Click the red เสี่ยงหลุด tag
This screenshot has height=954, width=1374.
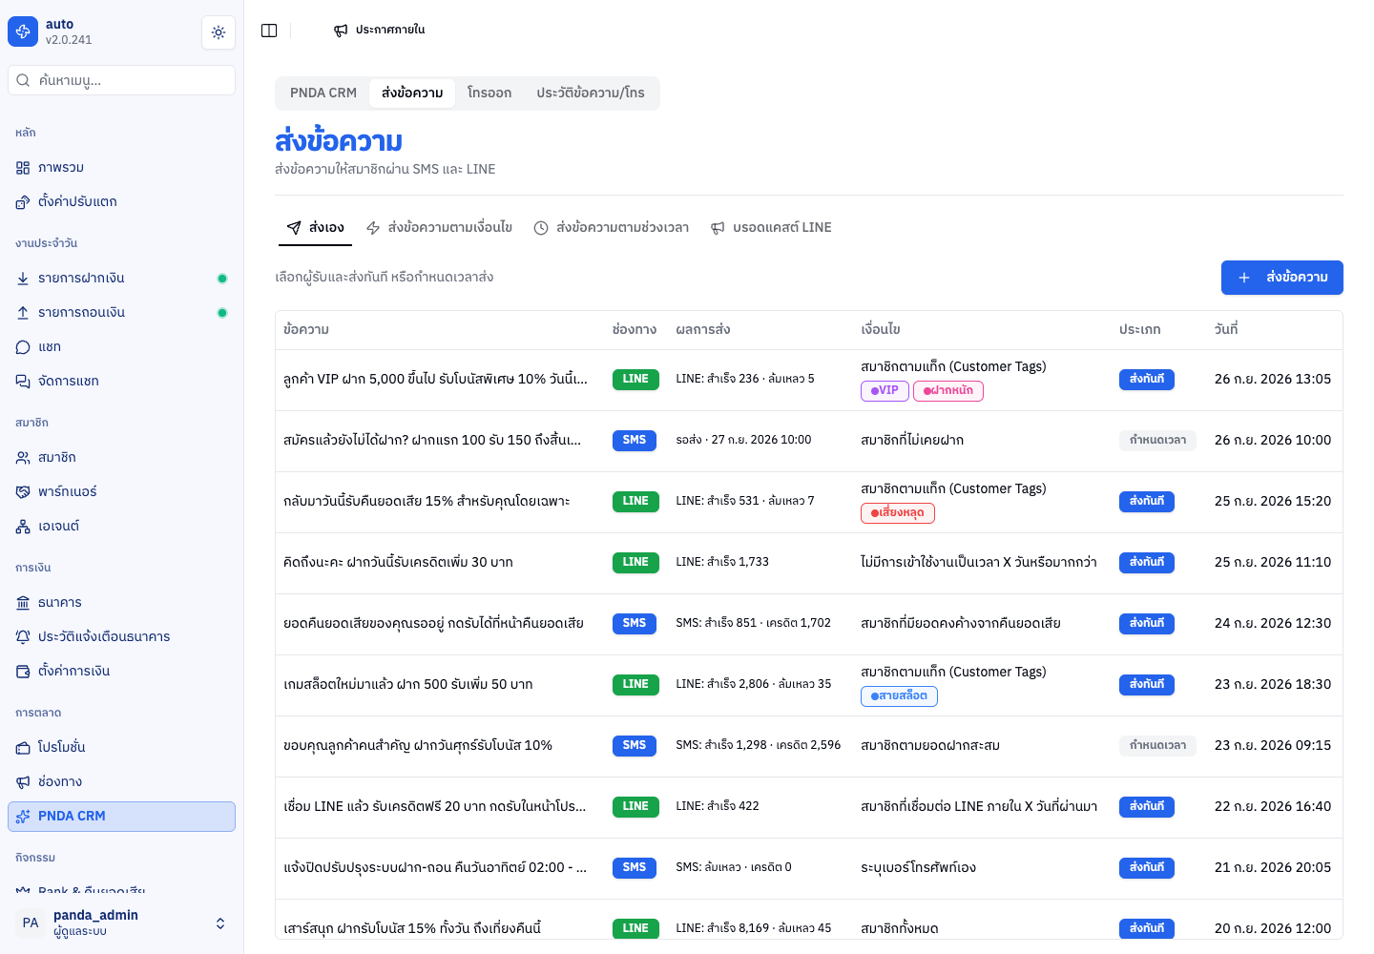coord(898,513)
